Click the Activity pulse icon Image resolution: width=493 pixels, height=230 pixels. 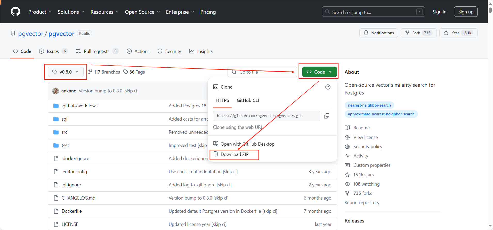tap(347, 156)
